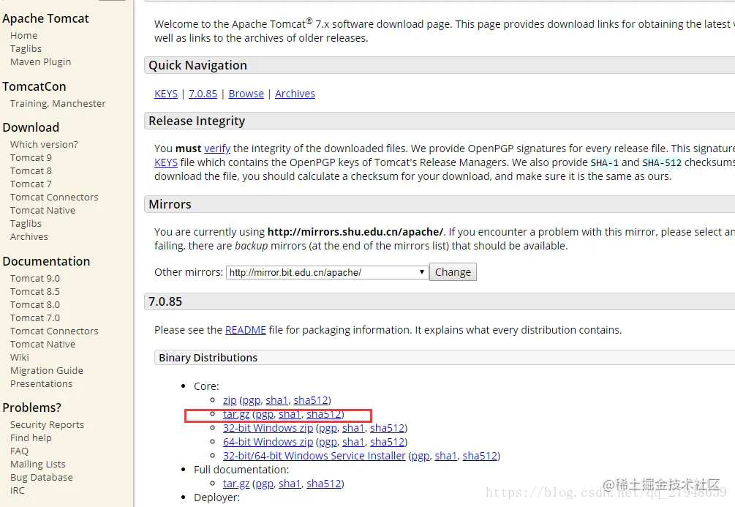The height and width of the screenshot is (507, 735).
Task: Open sha1 for 64-bit Windows zip
Action: 353,442
